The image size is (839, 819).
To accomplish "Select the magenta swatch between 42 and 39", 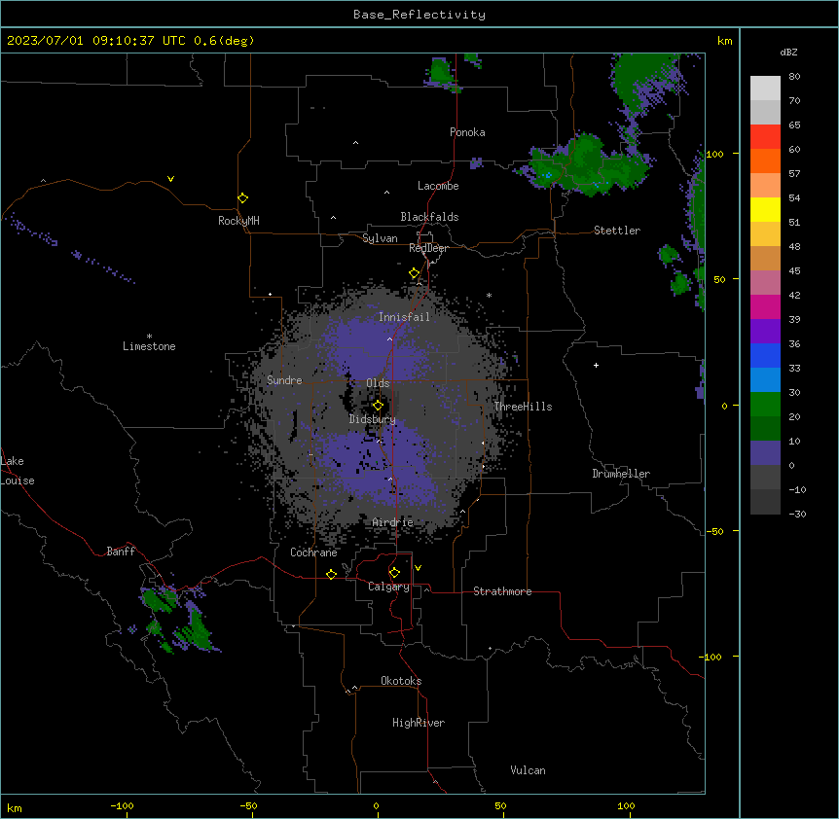I will tap(765, 306).
